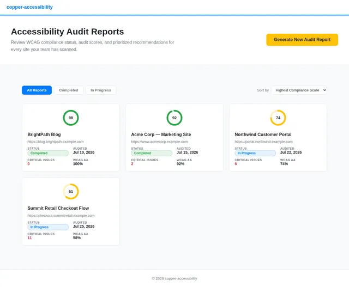Click the blog.brightpath.example.com URL
Viewport: 349px width, 287px height.
pos(56,142)
